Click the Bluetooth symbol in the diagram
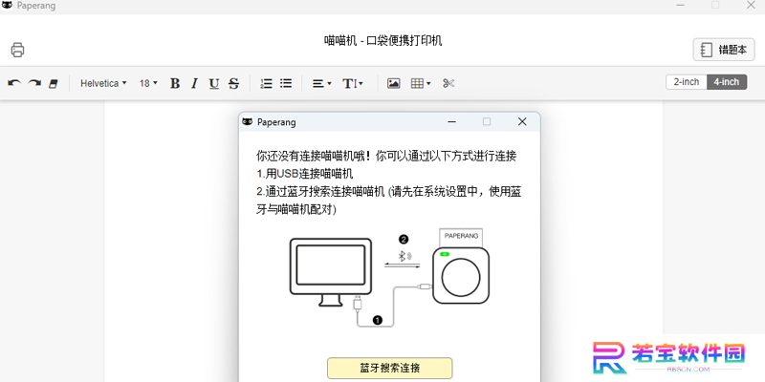The image size is (765, 382). pos(403,256)
